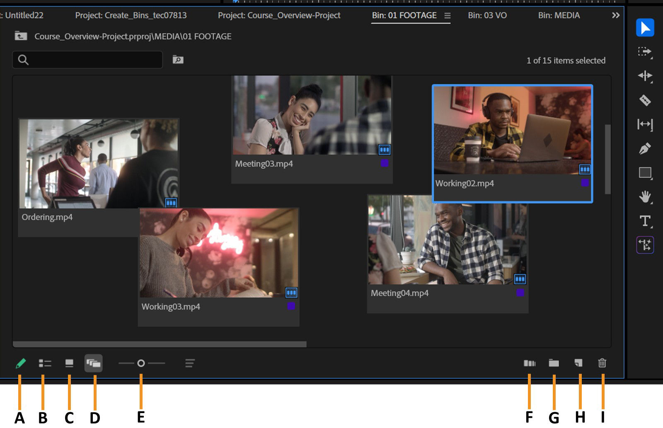Screen dimensions: 663x428
Task: Switch the panel to Icon View
Action: click(x=69, y=364)
